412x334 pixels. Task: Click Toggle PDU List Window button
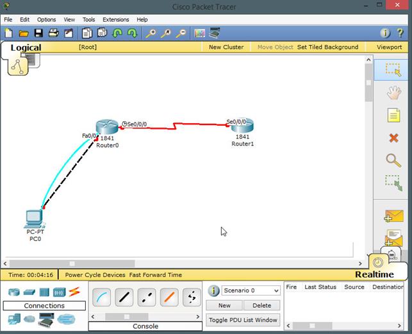pyautogui.click(x=243, y=320)
